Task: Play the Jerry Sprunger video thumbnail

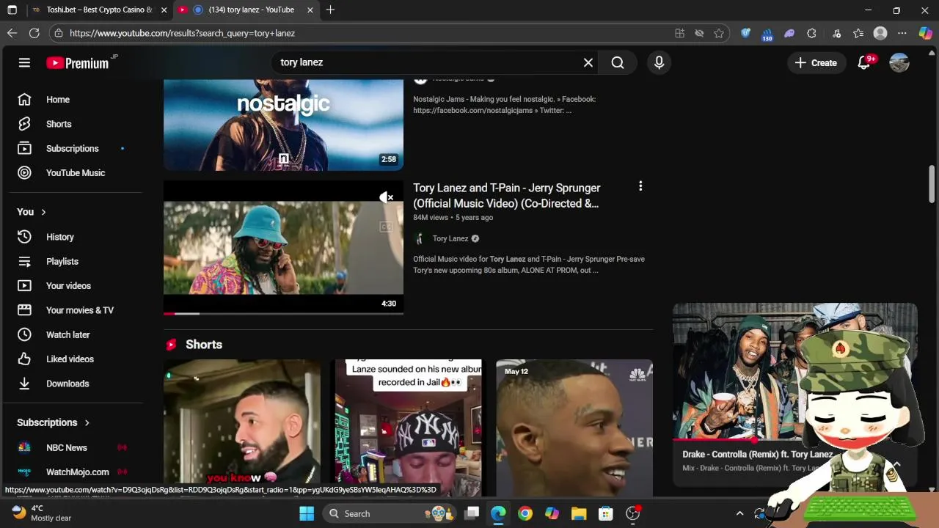Action: [x=283, y=248]
